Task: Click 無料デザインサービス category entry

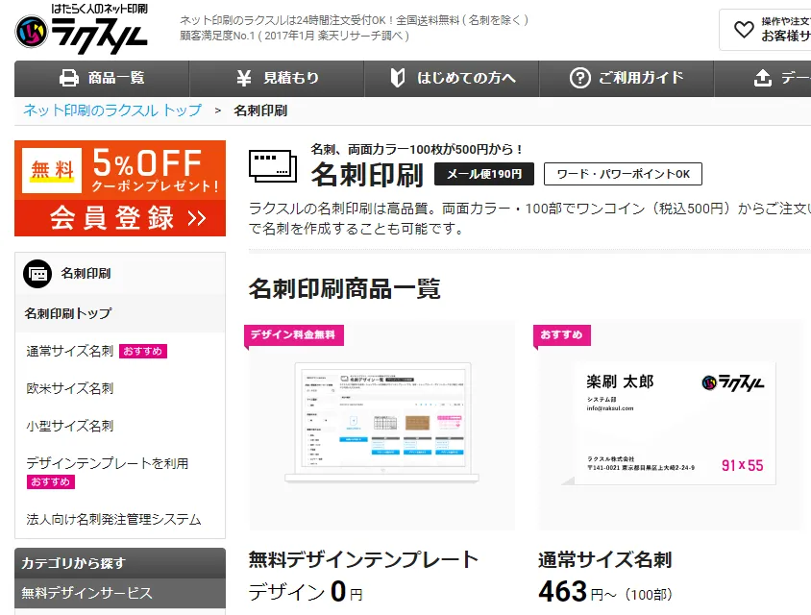Action: coord(120,593)
